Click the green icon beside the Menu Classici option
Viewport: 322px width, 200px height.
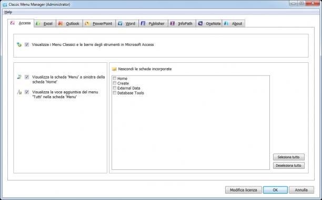click(x=19, y=44)
